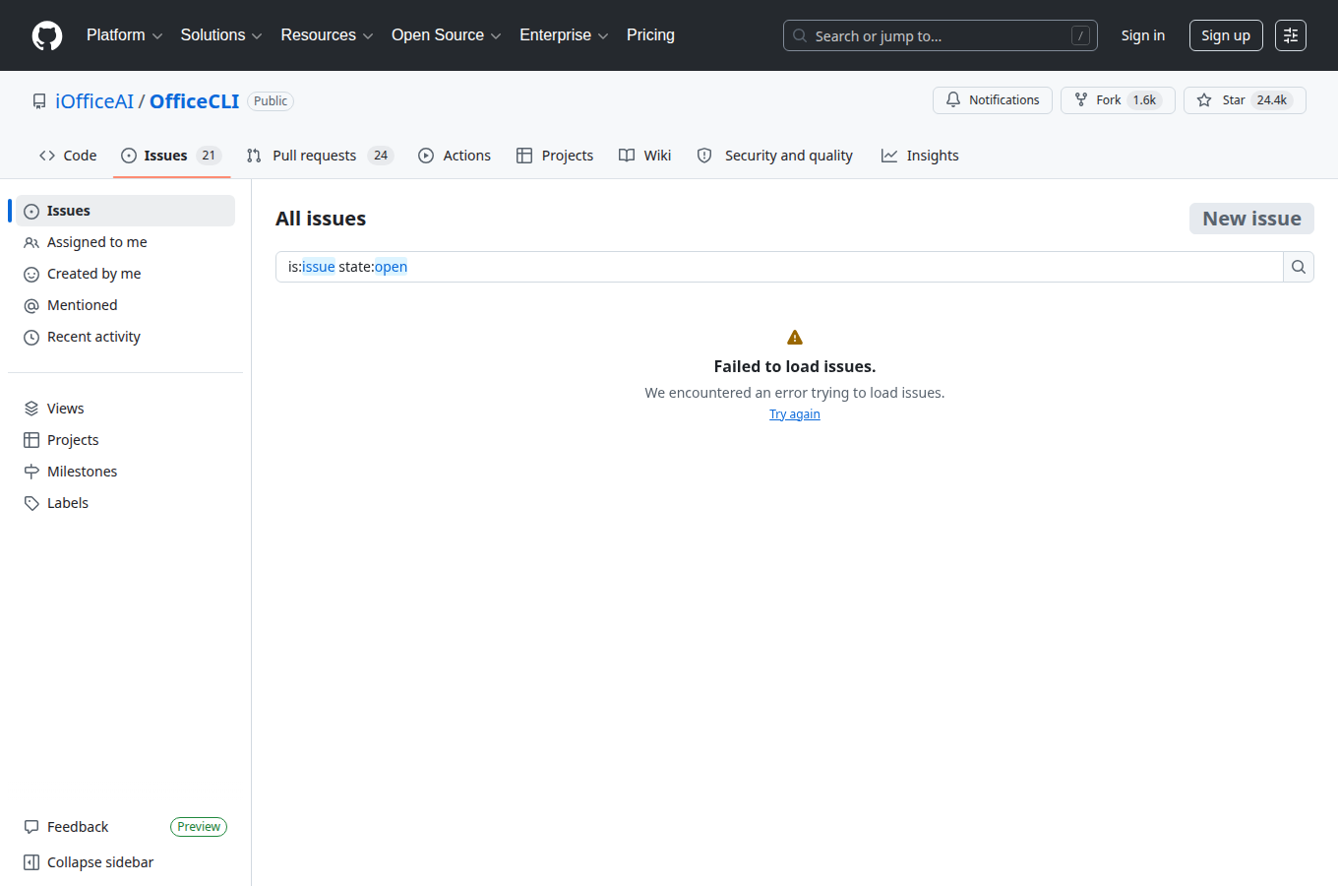This screenshot has width=1338, height=886.
Task: Open Labels in the sidebar
Action: (x=125, y=503)
